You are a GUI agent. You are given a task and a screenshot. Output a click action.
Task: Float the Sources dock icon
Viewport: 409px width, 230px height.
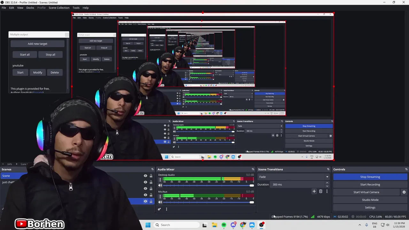[x=152, y=169]
